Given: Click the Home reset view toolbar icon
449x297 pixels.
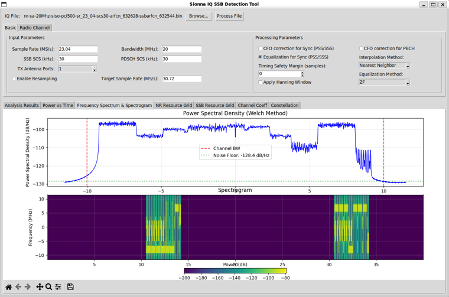Looking at the screenshot, I should [x=8, y=287].
